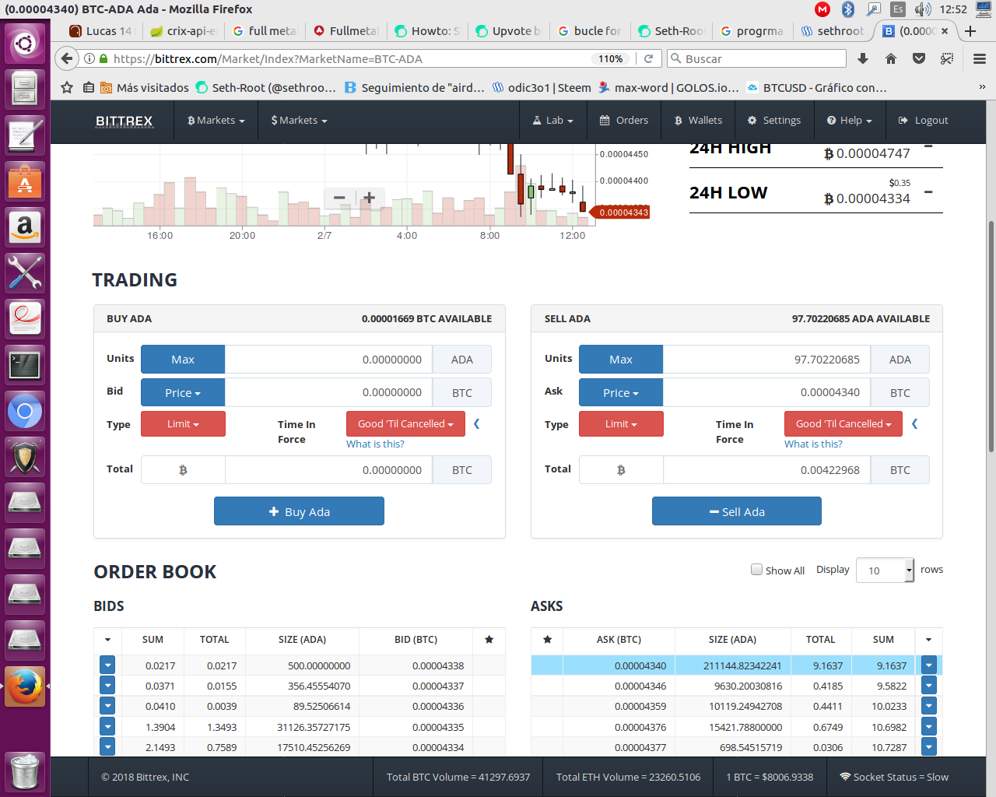996x797 pixels.
Task: Click the Buy Ada button
Action: coord(299,511)
